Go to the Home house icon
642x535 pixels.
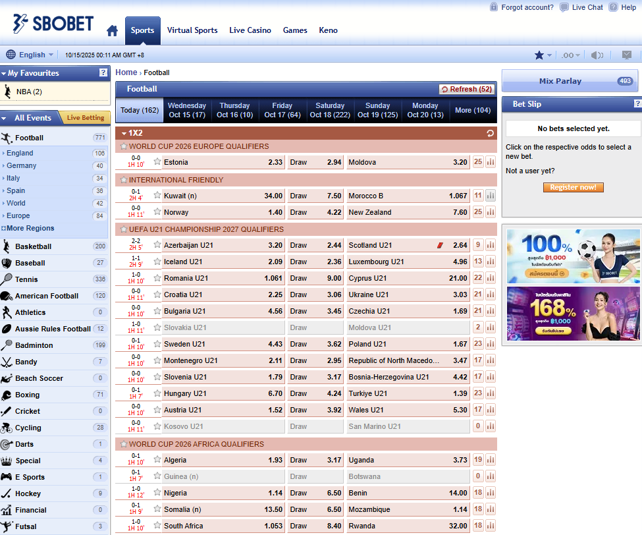click(x=113, y=31)
